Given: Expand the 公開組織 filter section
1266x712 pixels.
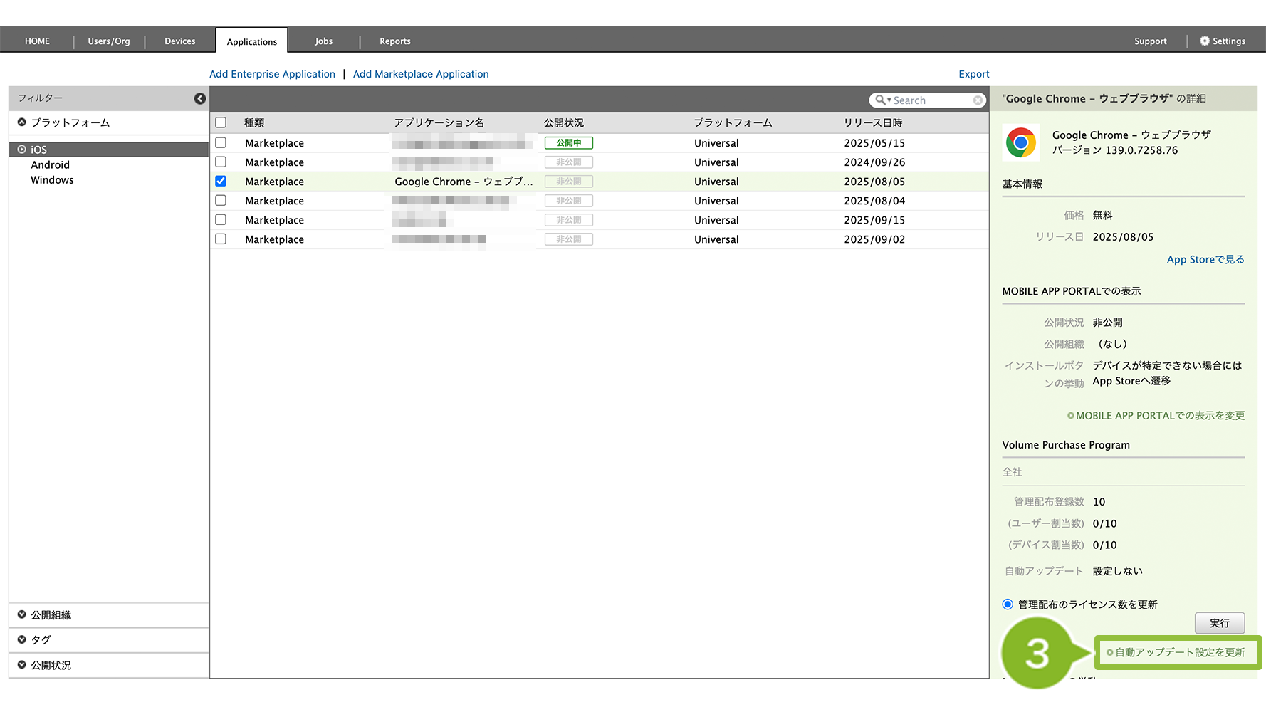Looking at the screenshot, I should [x=22, y=614].
